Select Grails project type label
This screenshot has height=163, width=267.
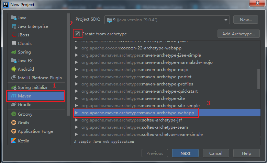click(x=23, y=123)
